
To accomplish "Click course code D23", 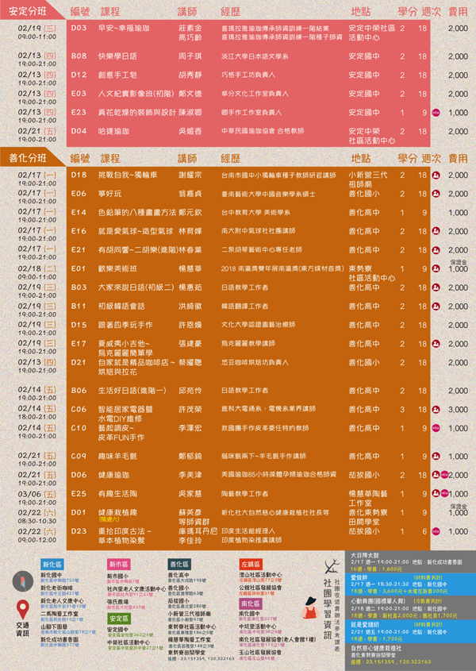I will pos(79,531).
